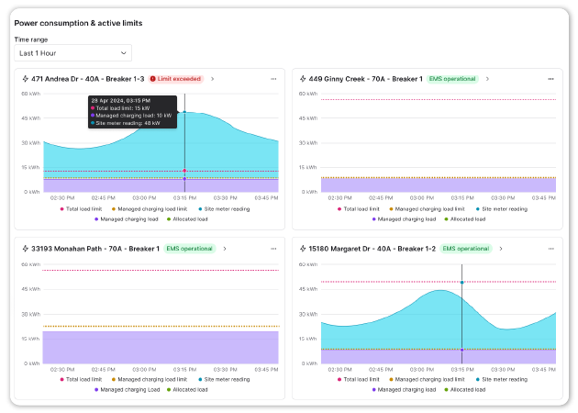
Task: Click EMS operational badge on Monahan Path
Action: 190,248
